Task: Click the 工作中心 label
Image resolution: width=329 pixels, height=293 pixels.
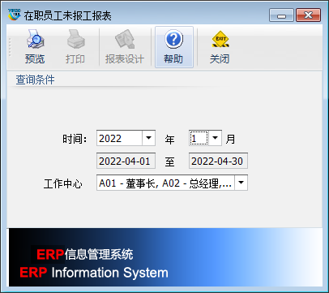Action: [63, 183]
